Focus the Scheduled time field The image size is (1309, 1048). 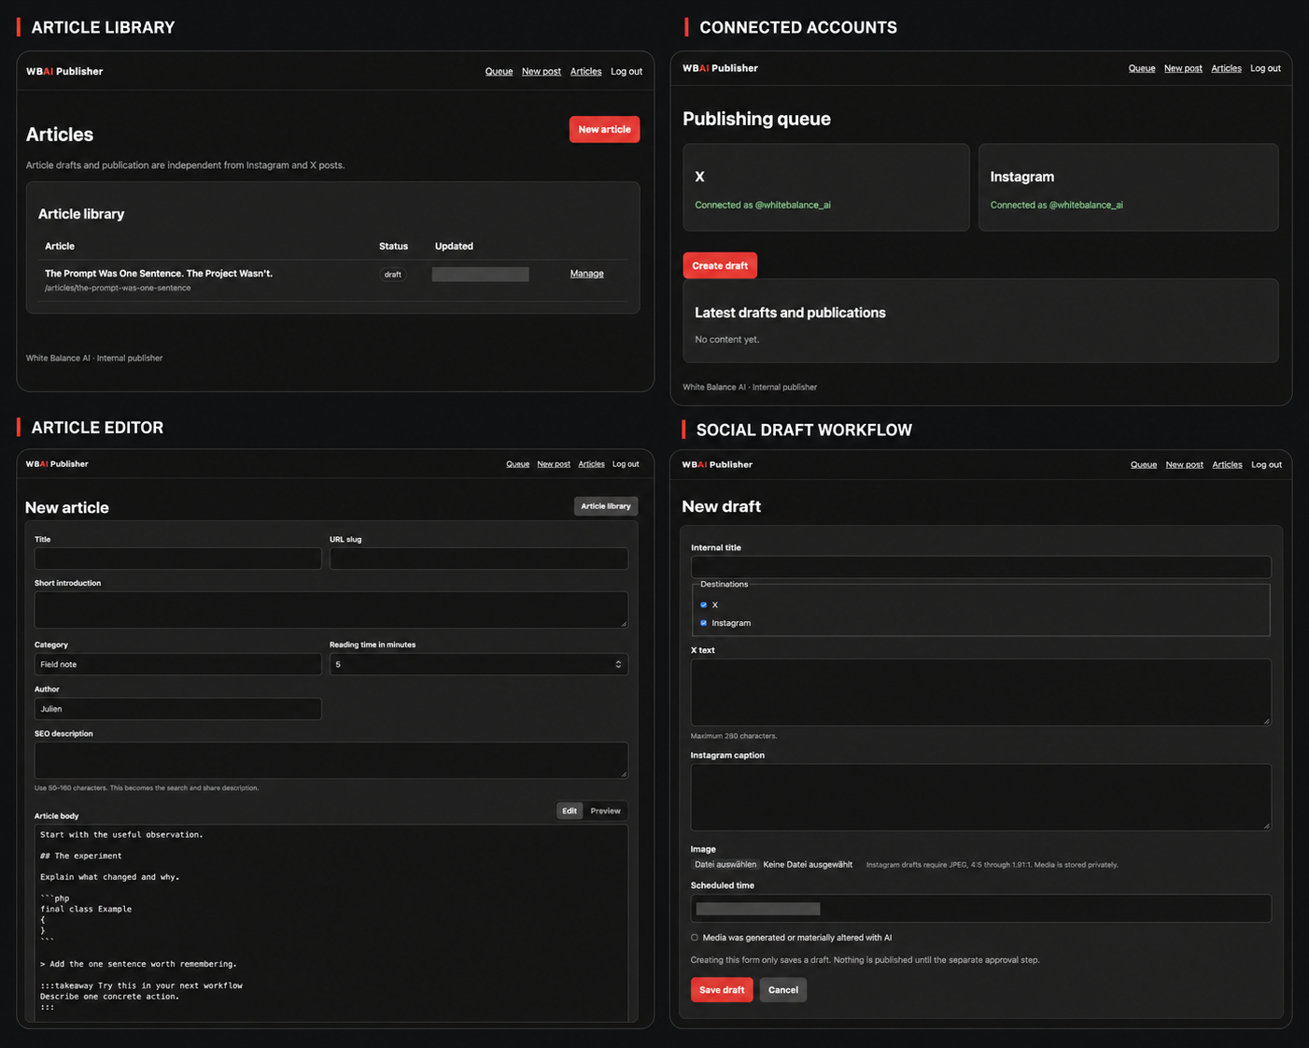[981, 909]
